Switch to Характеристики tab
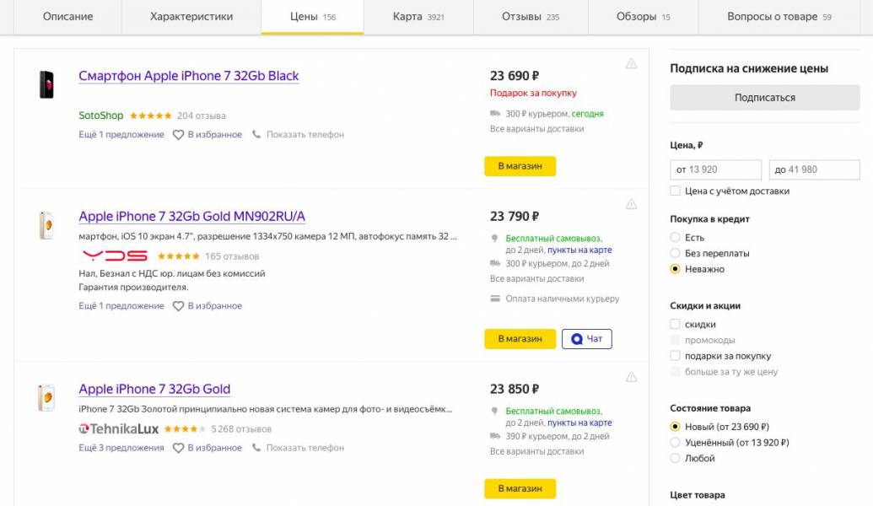Screen dimensions: 873x506 [x=191, y=17]
